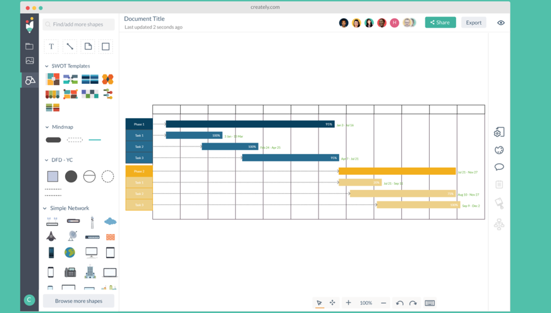The width and height of the screenshot is (551, 313).
Task: Click the Document Title text
Action: tap(144, 18)
